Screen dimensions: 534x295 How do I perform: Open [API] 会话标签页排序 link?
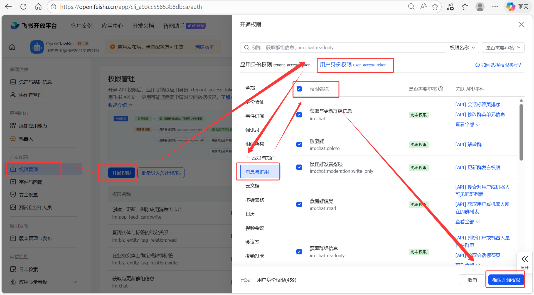point(478,104)
